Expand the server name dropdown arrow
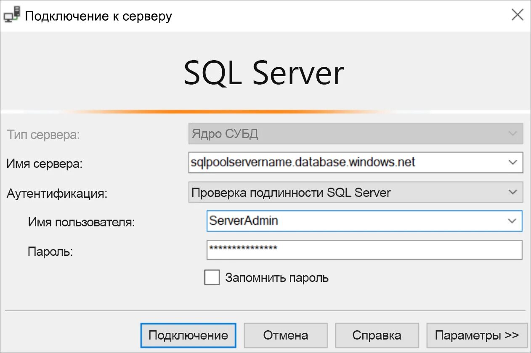The width and height of the screenshot is (531, 353). pyautogui.click(x=512, y=162)
